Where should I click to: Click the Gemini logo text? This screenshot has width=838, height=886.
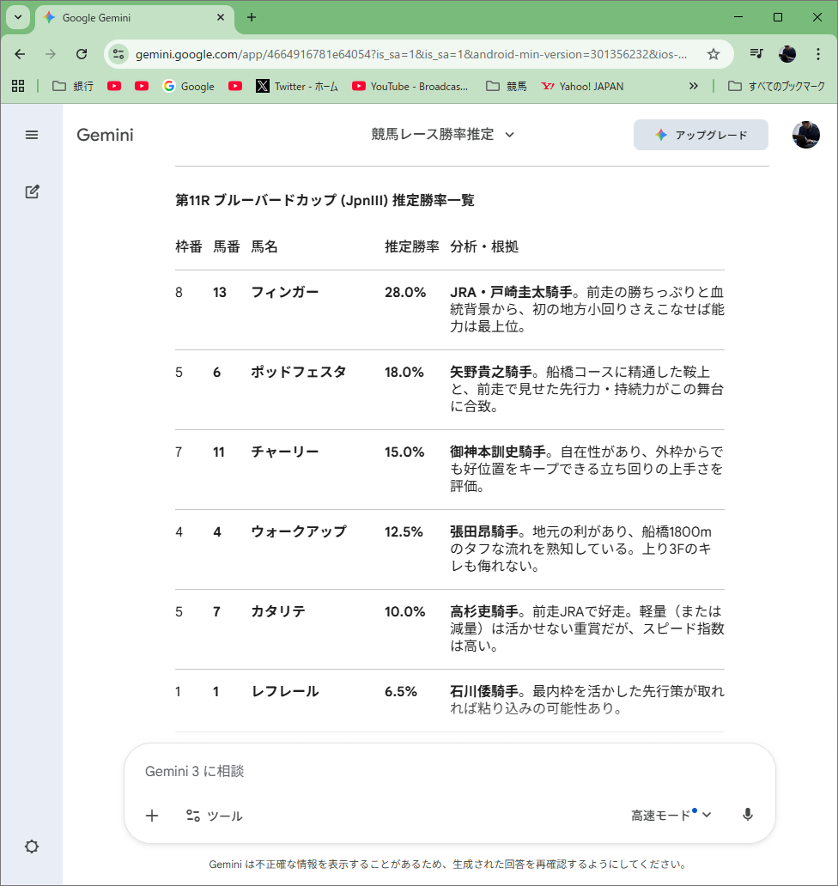(x=105, y=135)
